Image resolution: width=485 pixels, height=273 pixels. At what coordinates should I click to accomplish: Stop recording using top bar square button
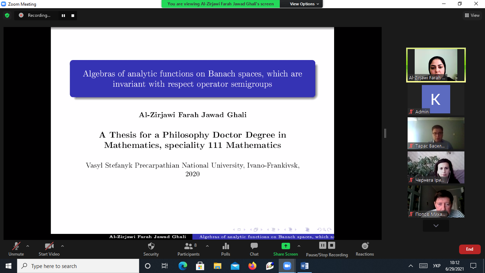click(73, 15)
